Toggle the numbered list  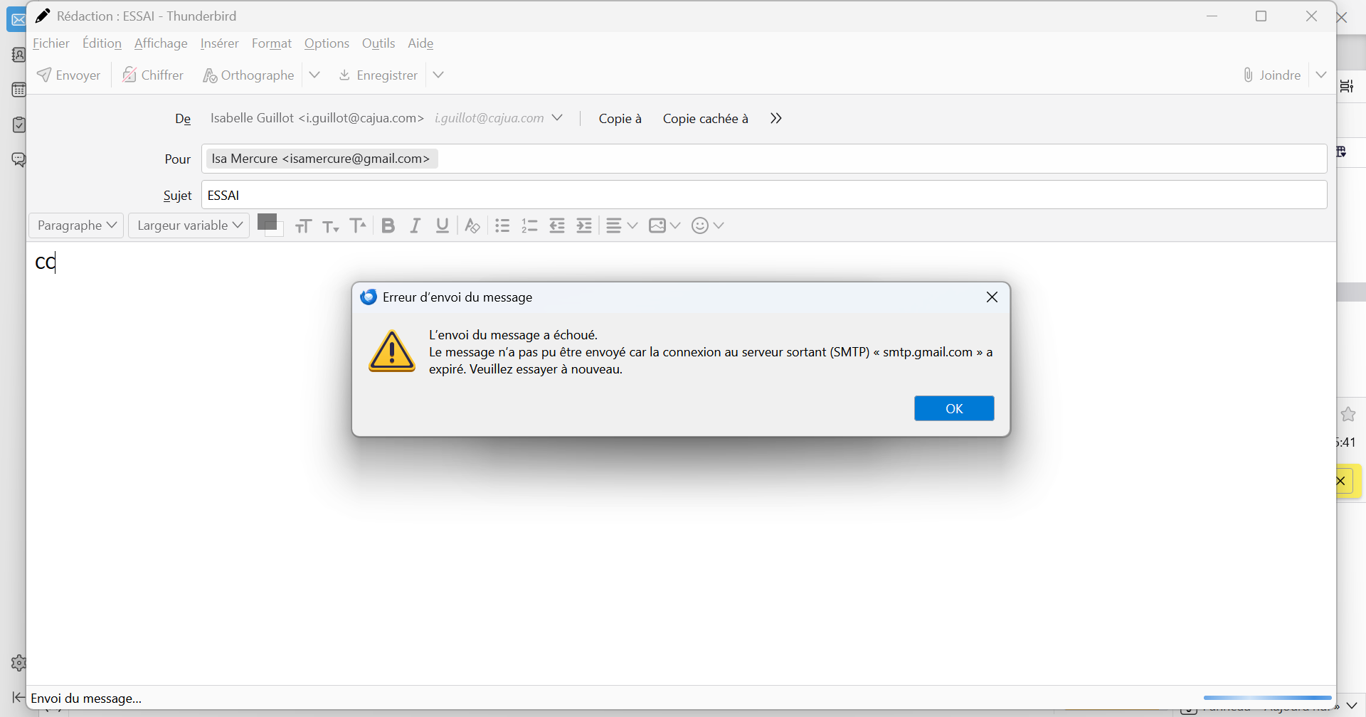point(529,225)
